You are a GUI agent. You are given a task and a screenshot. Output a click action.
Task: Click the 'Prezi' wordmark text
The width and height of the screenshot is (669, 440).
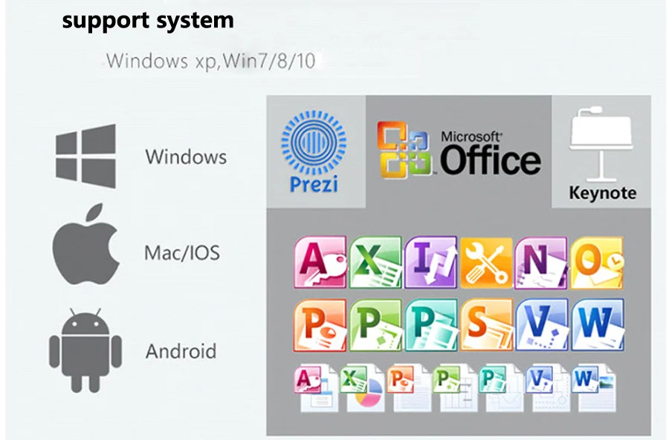point(314,185)
